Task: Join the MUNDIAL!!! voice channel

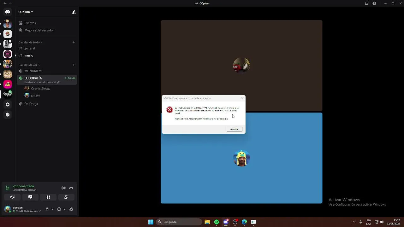Action: 47,71
